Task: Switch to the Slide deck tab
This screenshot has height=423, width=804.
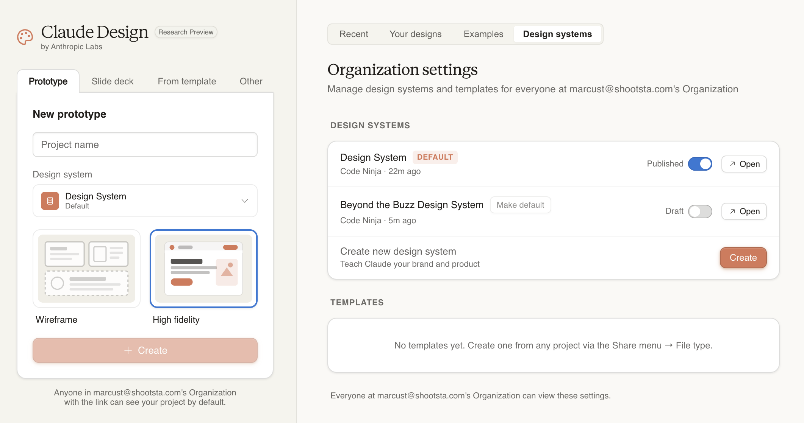Action: (x=112, y=81)
